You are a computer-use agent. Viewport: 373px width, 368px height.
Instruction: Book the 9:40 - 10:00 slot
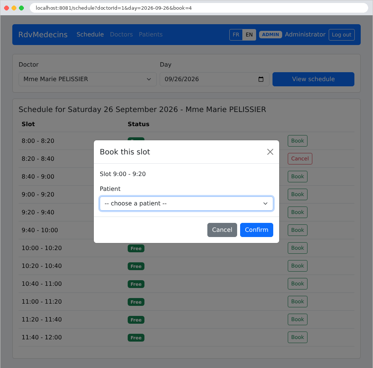pos(297,230)
